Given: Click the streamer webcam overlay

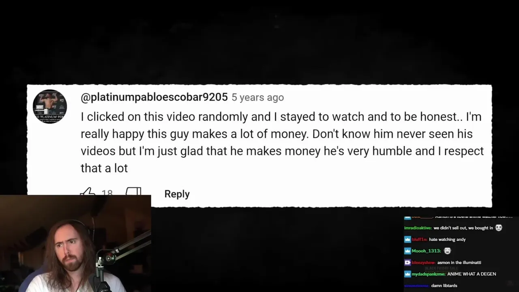Looking at the screenshot, I should click(x=75, y=243).
